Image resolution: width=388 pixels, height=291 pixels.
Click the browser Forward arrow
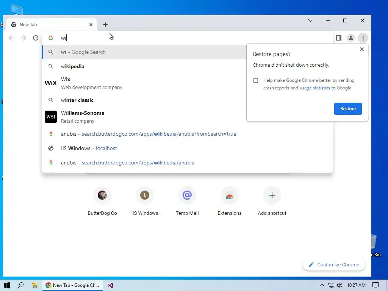click(x=23, y=38)
